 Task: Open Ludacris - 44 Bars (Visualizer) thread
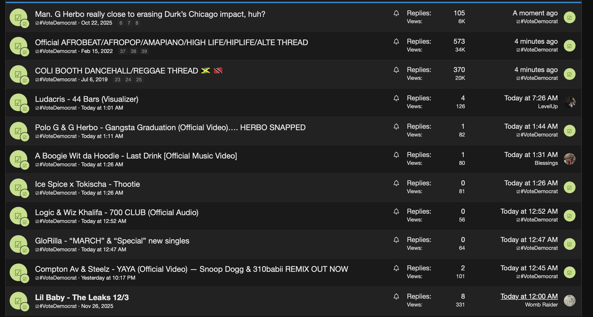[87, 99]
